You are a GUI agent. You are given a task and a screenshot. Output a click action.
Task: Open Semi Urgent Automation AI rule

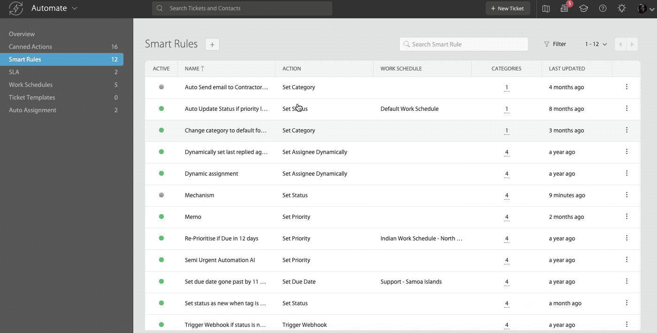click(220, 260)
